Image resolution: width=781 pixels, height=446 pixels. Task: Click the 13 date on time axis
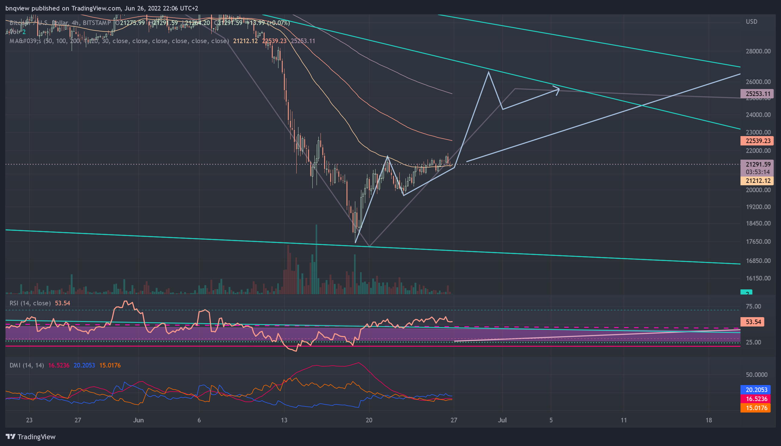click(x=284, y=420)
